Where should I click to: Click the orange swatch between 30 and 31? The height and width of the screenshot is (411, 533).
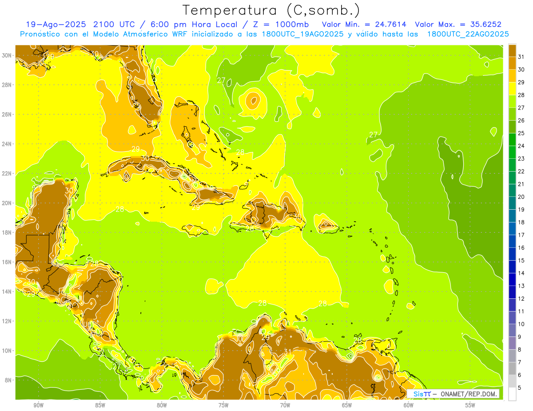512,63
